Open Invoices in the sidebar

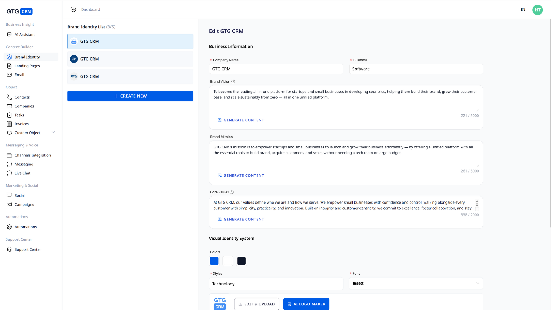[x=22, y=124]
